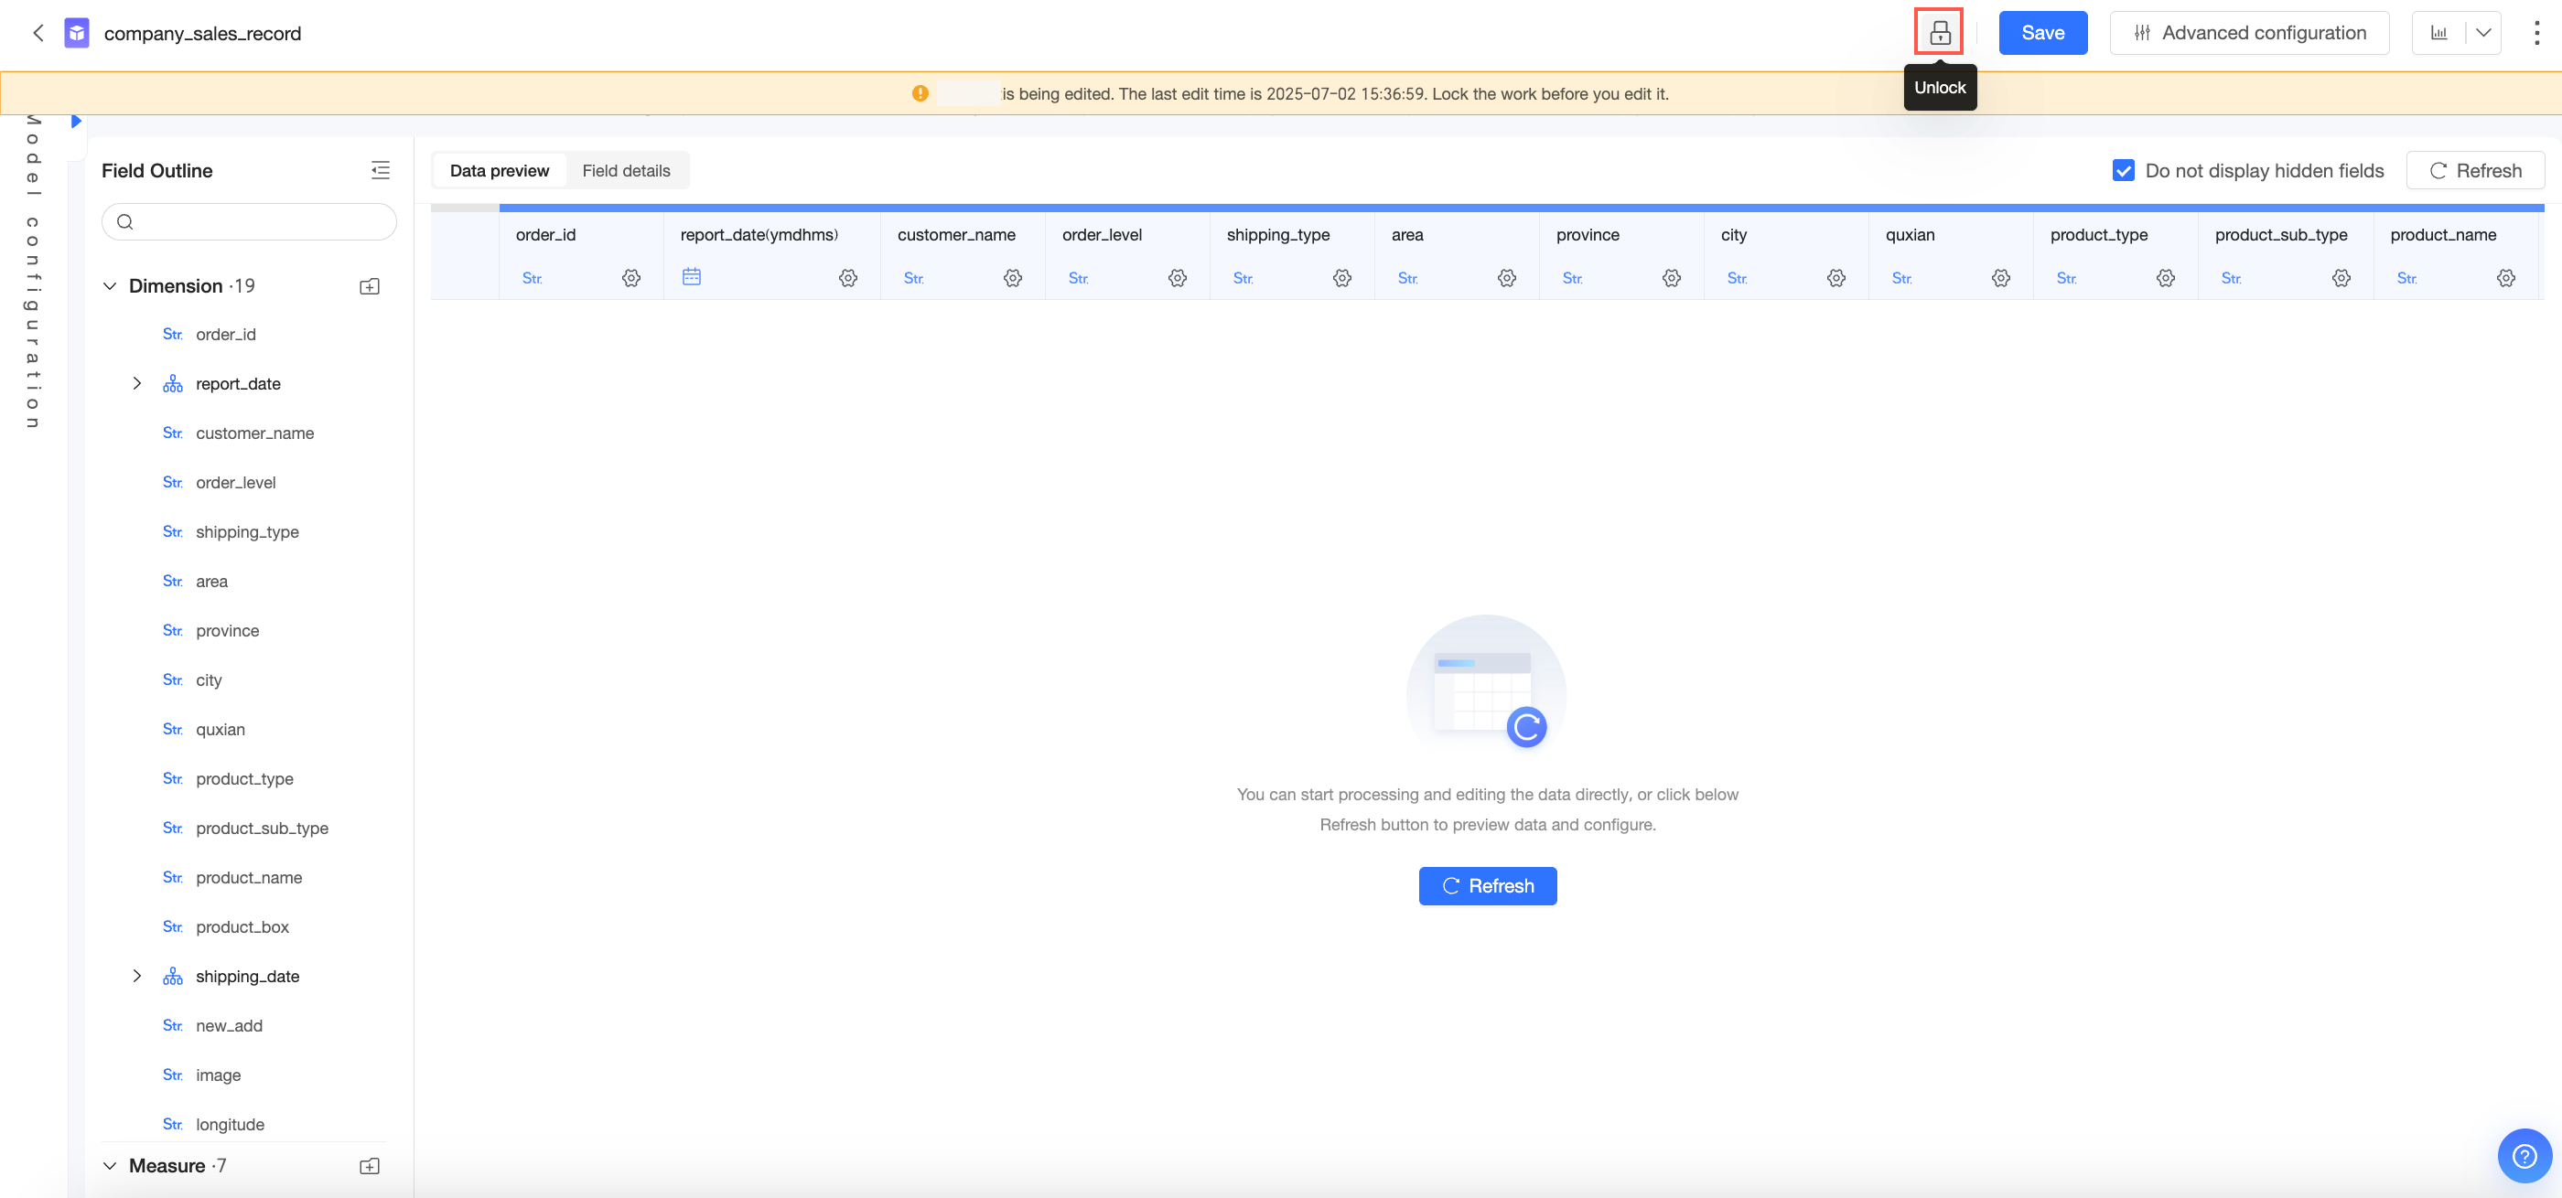Collapse the Measure group
Image resolution: width=2562 pixels, height=1198 pixels.
pos(110,1166)
